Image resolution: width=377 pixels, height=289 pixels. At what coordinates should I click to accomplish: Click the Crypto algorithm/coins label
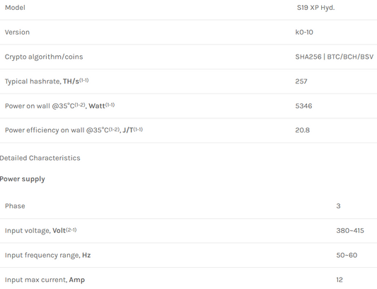point(44,57)
